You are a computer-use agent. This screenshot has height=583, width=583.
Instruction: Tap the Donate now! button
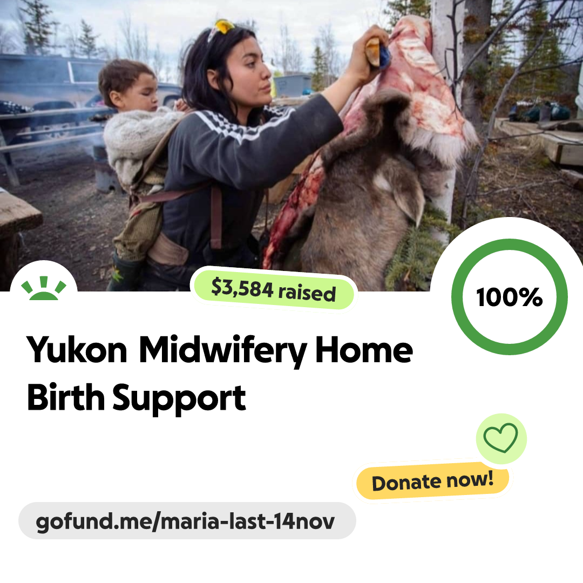[x=432, y=481]
